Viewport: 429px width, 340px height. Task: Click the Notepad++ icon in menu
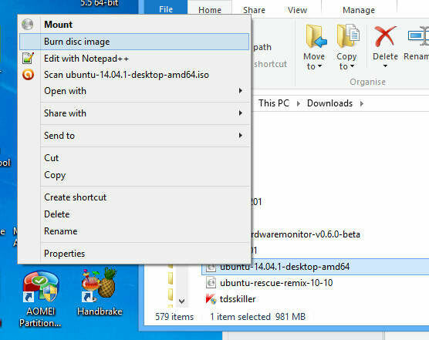coord(28,58)
